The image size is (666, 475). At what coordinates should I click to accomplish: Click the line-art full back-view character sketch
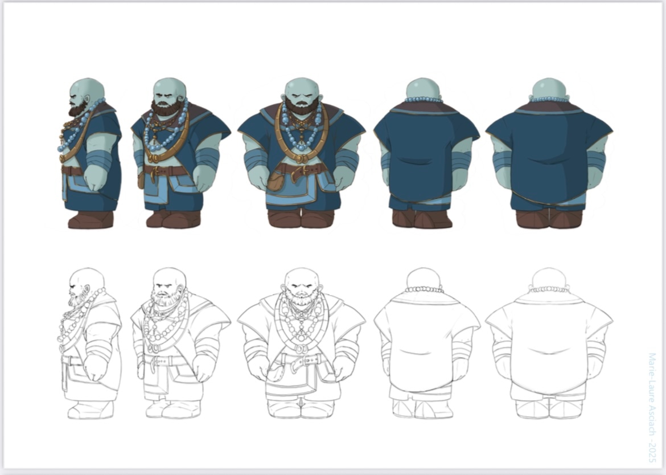pyautogui.click(x=549, y=343)
